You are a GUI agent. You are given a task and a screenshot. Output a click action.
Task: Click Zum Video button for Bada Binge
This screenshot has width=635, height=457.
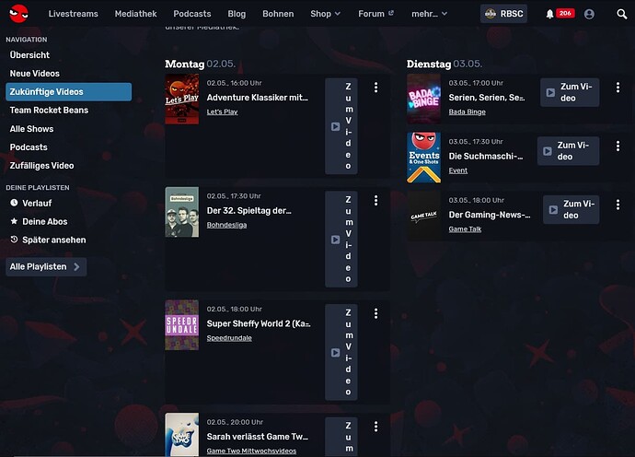click(569, 92)
